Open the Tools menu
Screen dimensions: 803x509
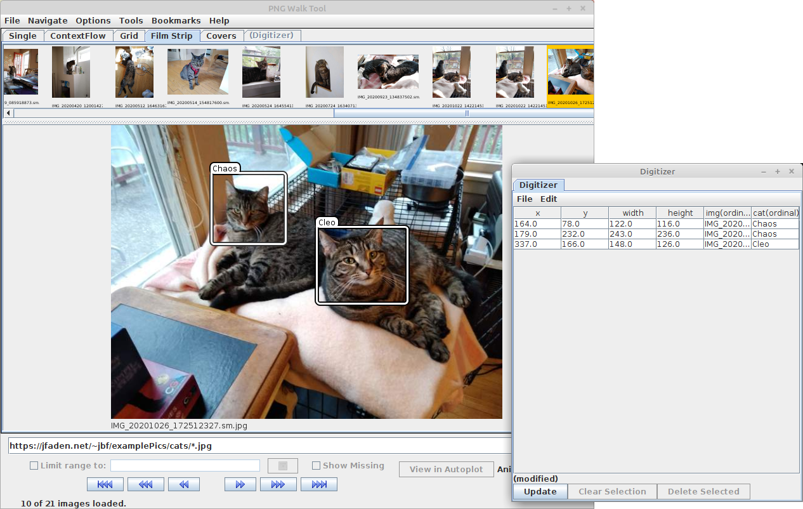[131, 21]
